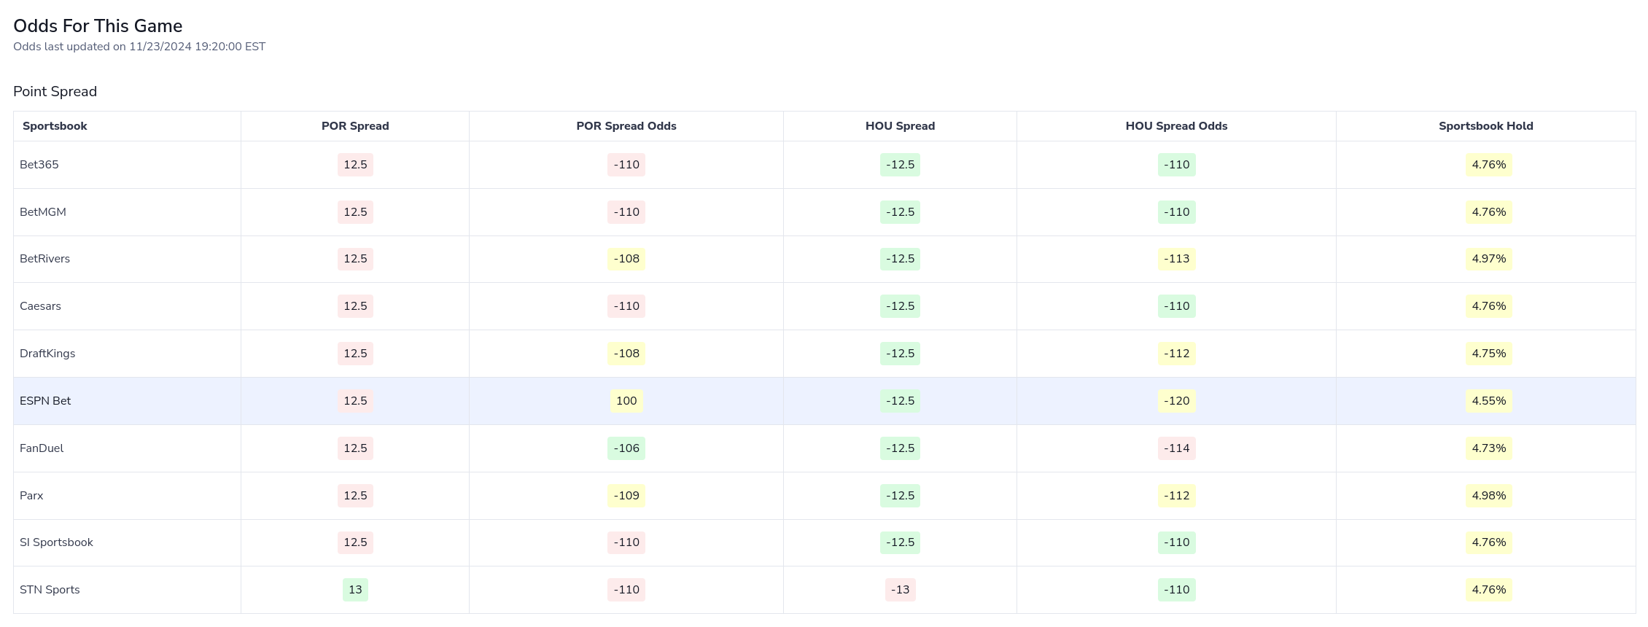The height and width of the screenshot is (627, 1648).
Task: Sort by the Sportsbook column header
Action: coord(55,125)
